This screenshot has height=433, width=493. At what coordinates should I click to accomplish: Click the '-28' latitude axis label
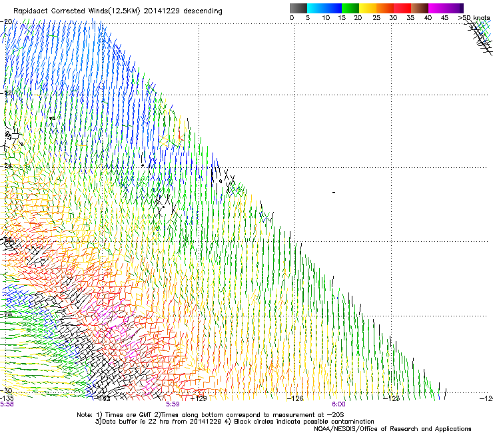6,314
